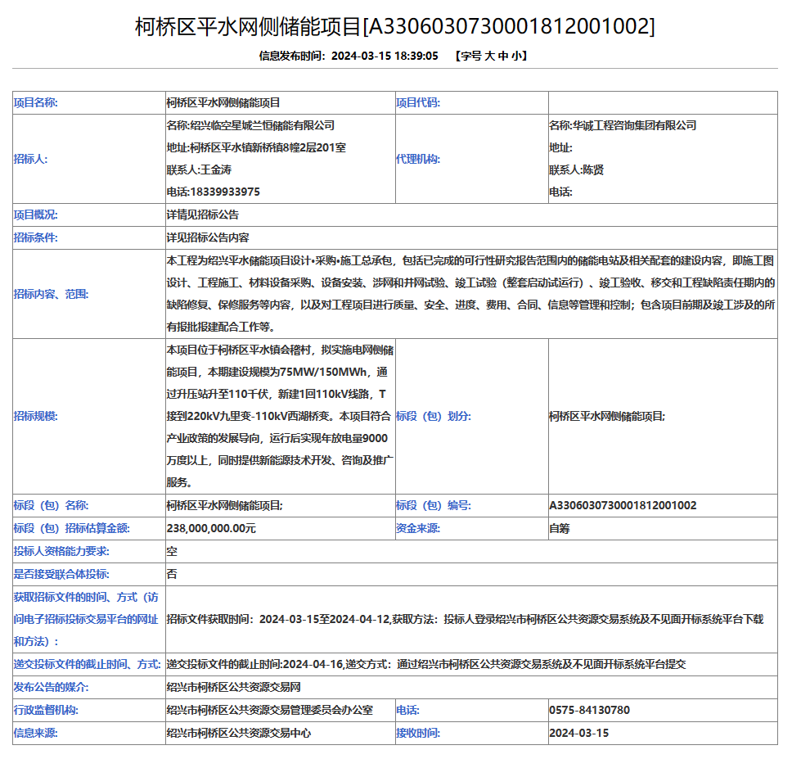Click the 代理机构 label cell
This screenshot has width=792, height=759.
pyautogui.click(x=418, y=159)
